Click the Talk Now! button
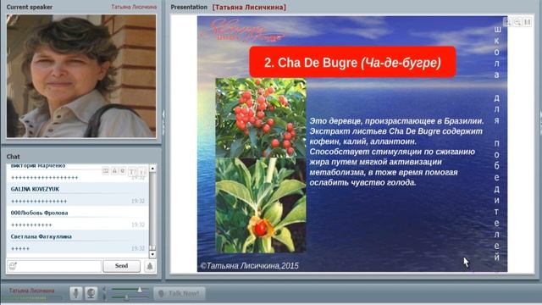The image size is (542, 305). pyautogui.click(x=180, y=294)
